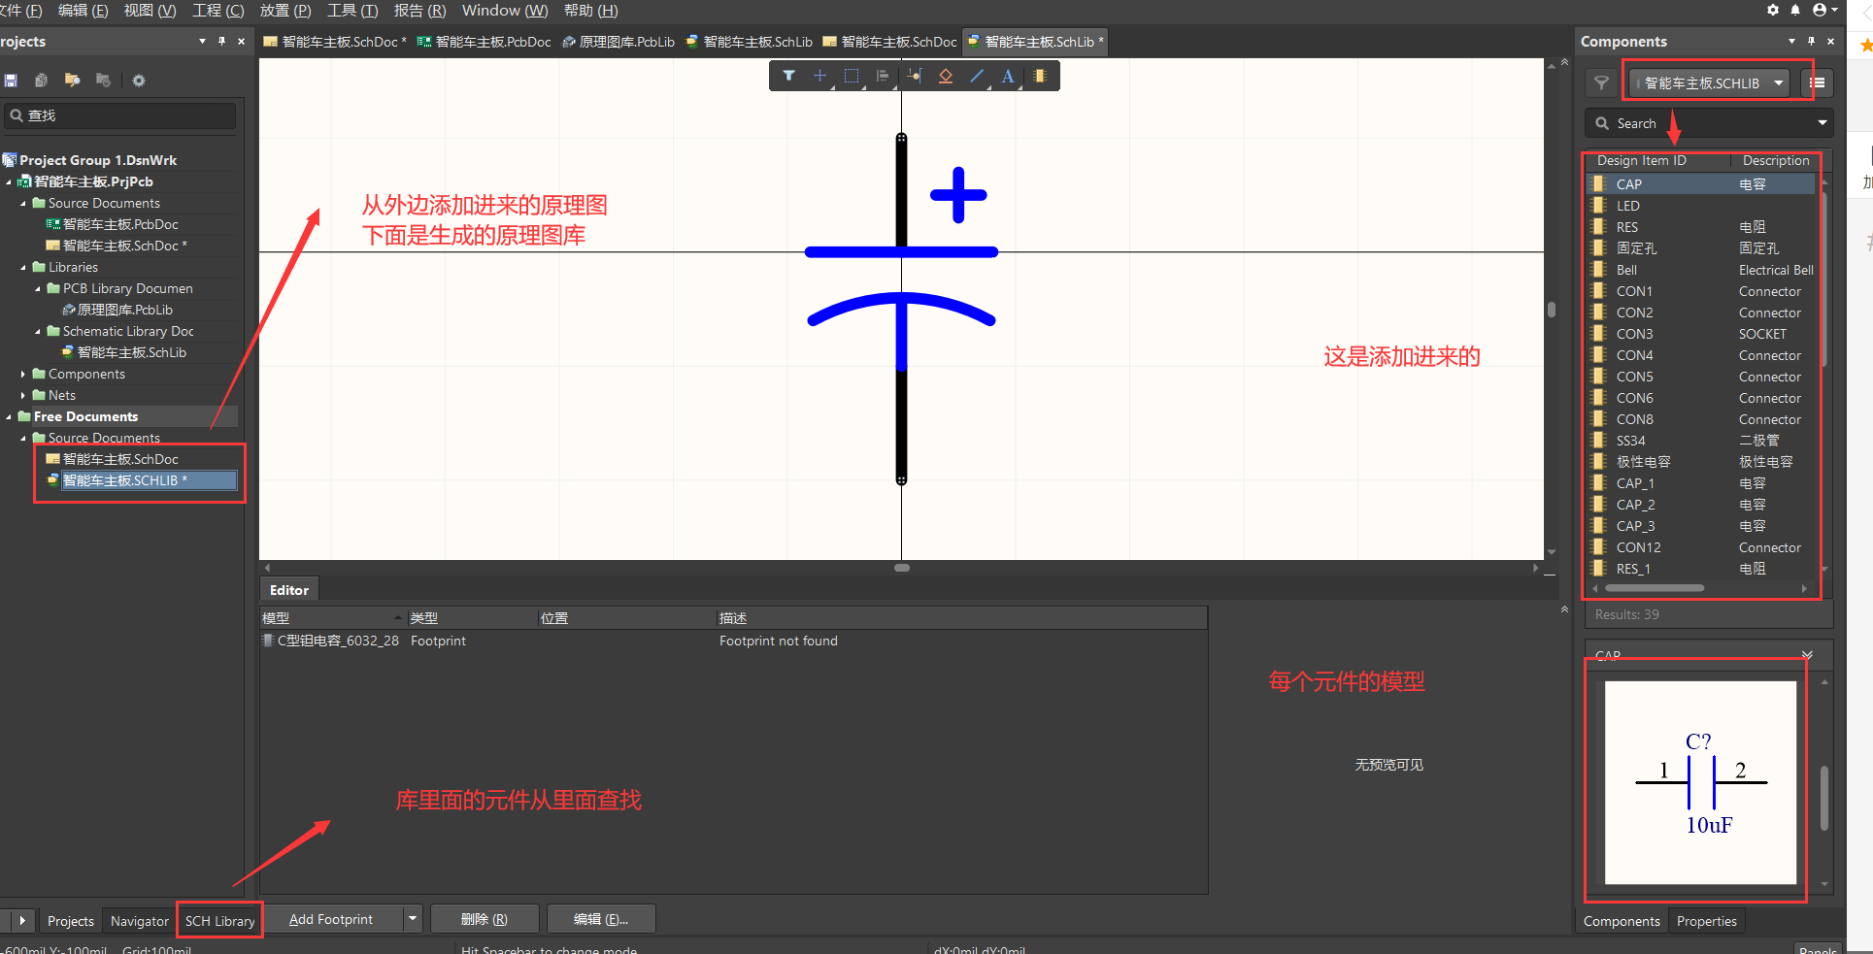
Task: Sort by Design Item ID header
Action: (1641, 161)
